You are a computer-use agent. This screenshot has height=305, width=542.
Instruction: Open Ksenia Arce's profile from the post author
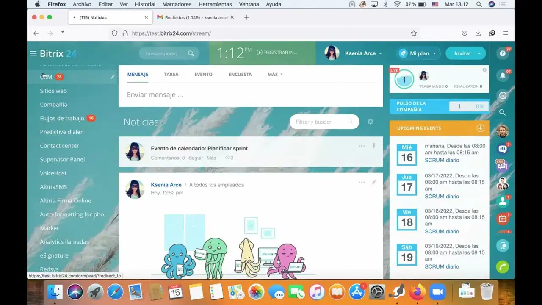166,185
